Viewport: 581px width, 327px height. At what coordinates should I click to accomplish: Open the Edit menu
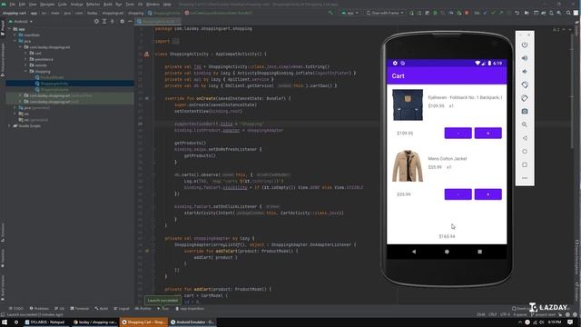(x=22, y=4)
